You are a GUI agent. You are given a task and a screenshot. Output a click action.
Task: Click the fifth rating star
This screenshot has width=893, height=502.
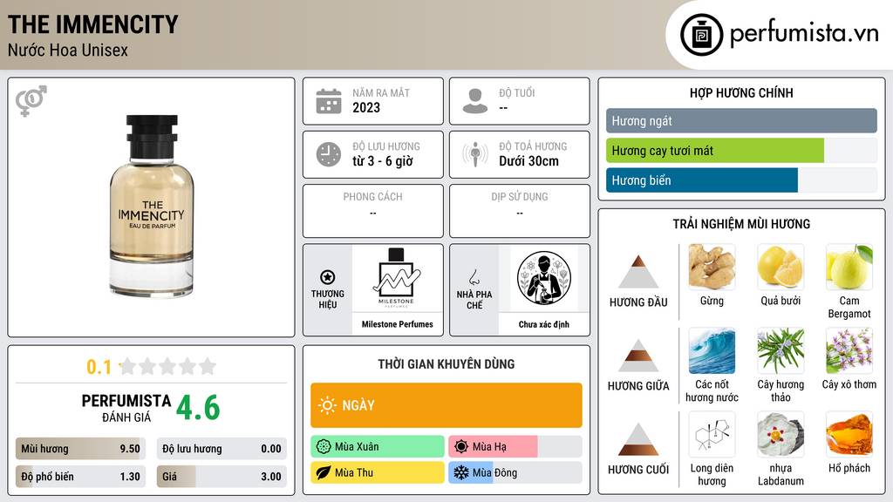[208, 366]
